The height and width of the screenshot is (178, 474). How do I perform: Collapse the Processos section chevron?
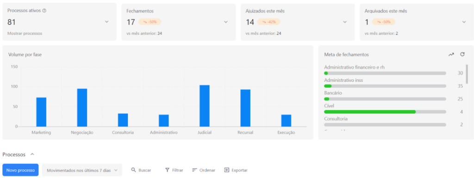pos(32,154)
